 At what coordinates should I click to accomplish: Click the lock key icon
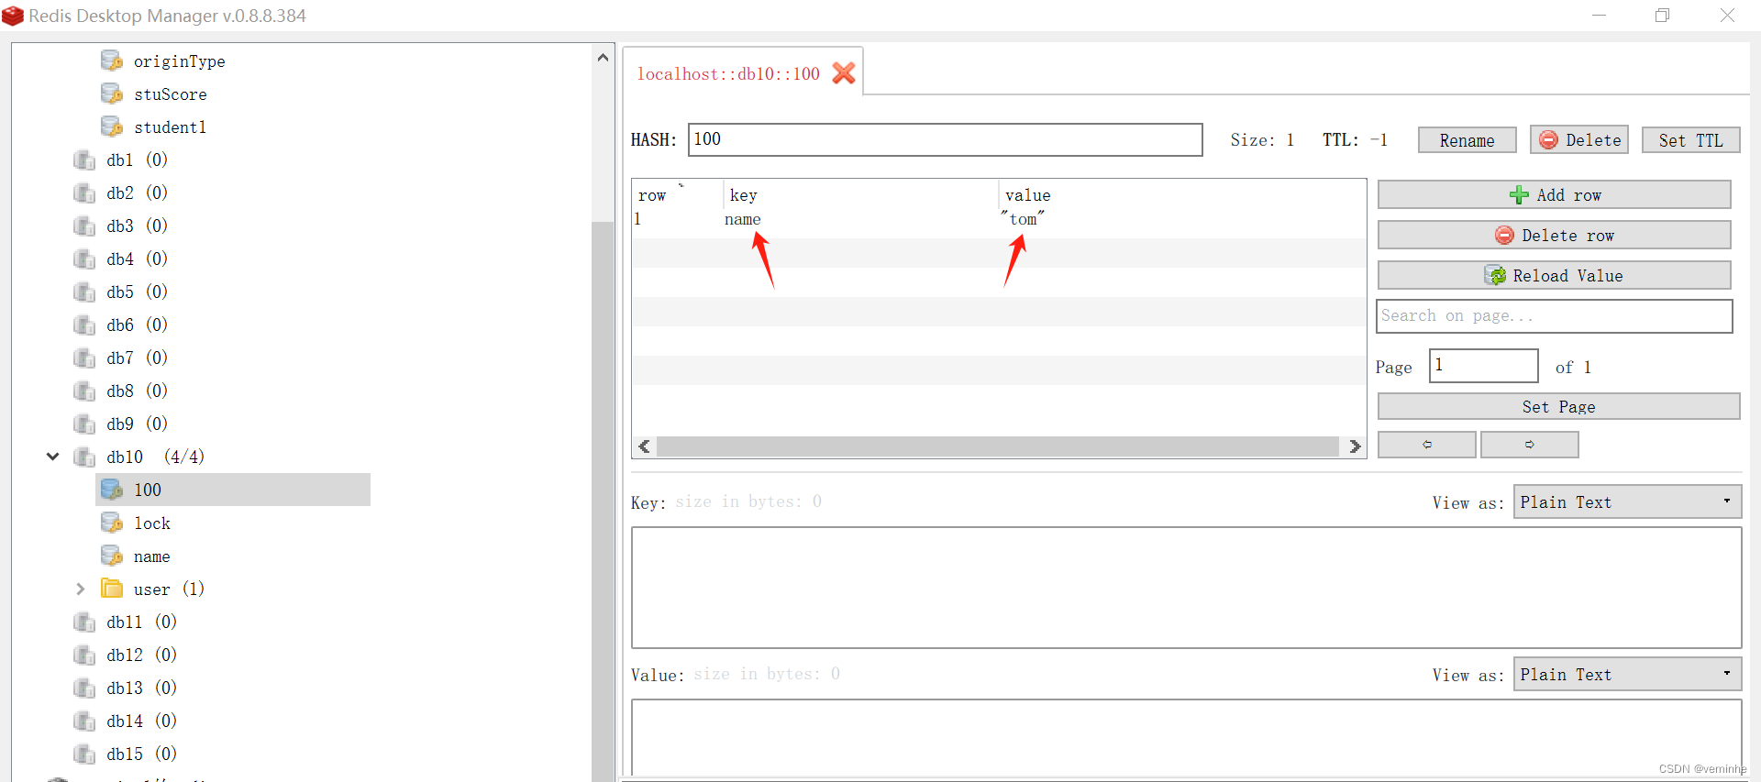click(x=112, y=523)
